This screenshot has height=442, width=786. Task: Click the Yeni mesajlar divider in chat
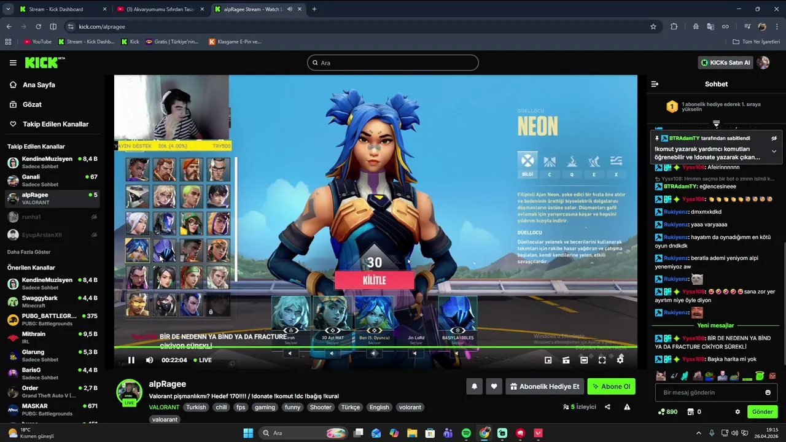(x=715, y=325)
